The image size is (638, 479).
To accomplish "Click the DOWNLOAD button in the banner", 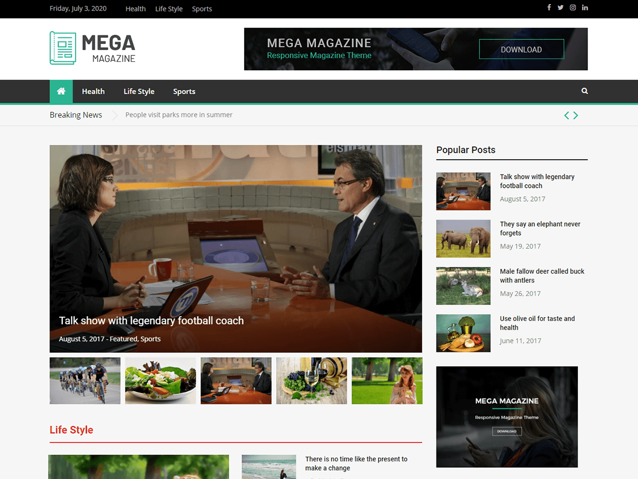I will [521, 49].
